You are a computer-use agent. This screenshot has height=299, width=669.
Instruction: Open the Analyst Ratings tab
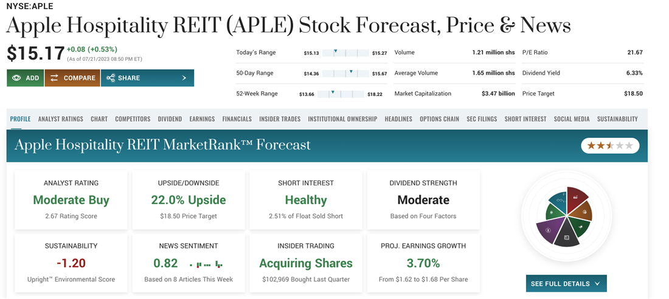coord(61,119)
